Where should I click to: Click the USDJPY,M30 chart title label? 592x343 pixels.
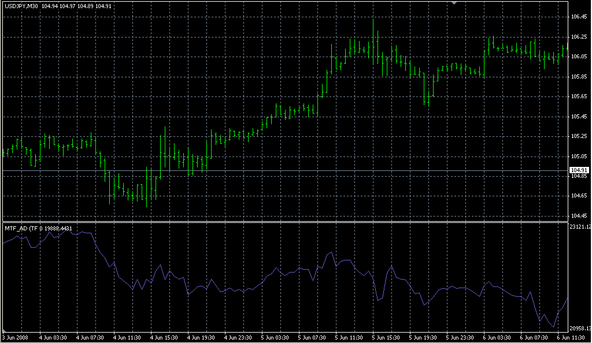click(21, 6)
